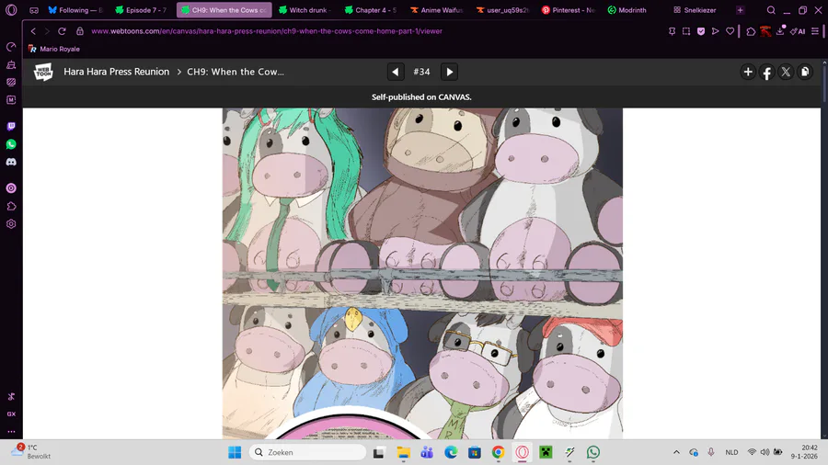Go to the previous episode arrow
The height and width of the screenshot is (465, 828).
[395, 72]
